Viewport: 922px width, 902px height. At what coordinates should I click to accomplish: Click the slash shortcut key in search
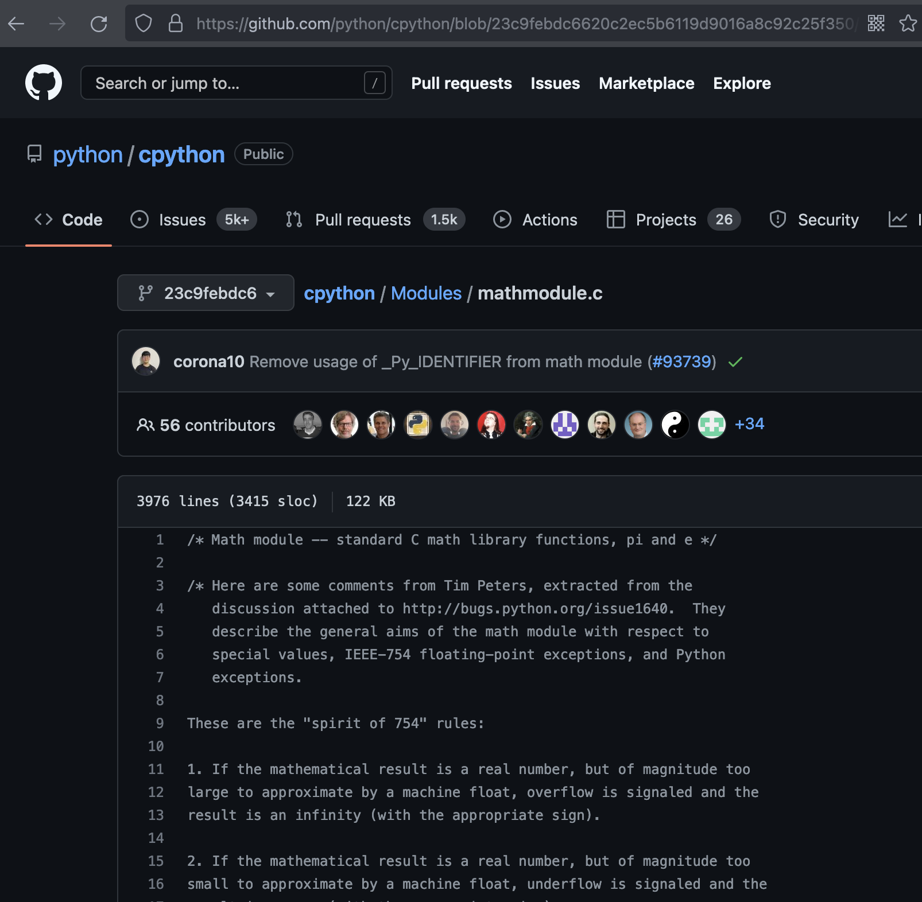[374, 83]
